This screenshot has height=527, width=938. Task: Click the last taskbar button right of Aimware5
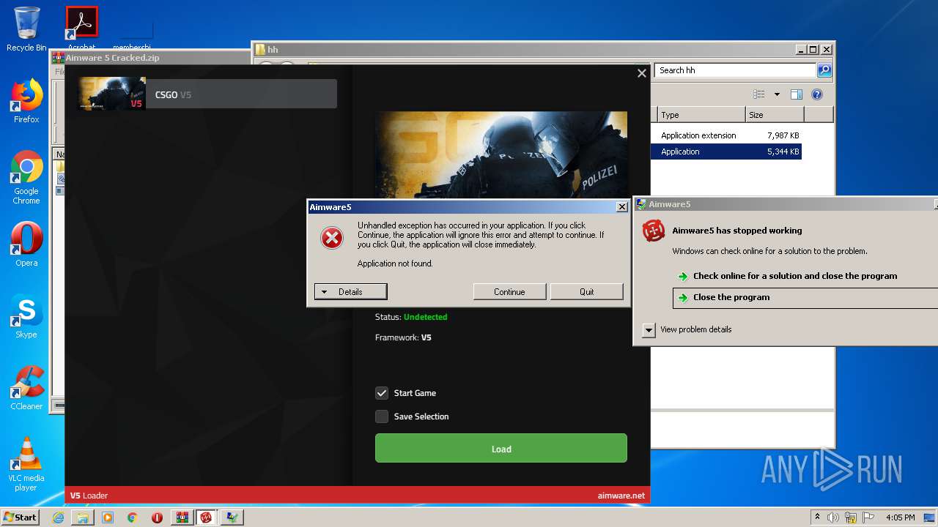point(232,517)
